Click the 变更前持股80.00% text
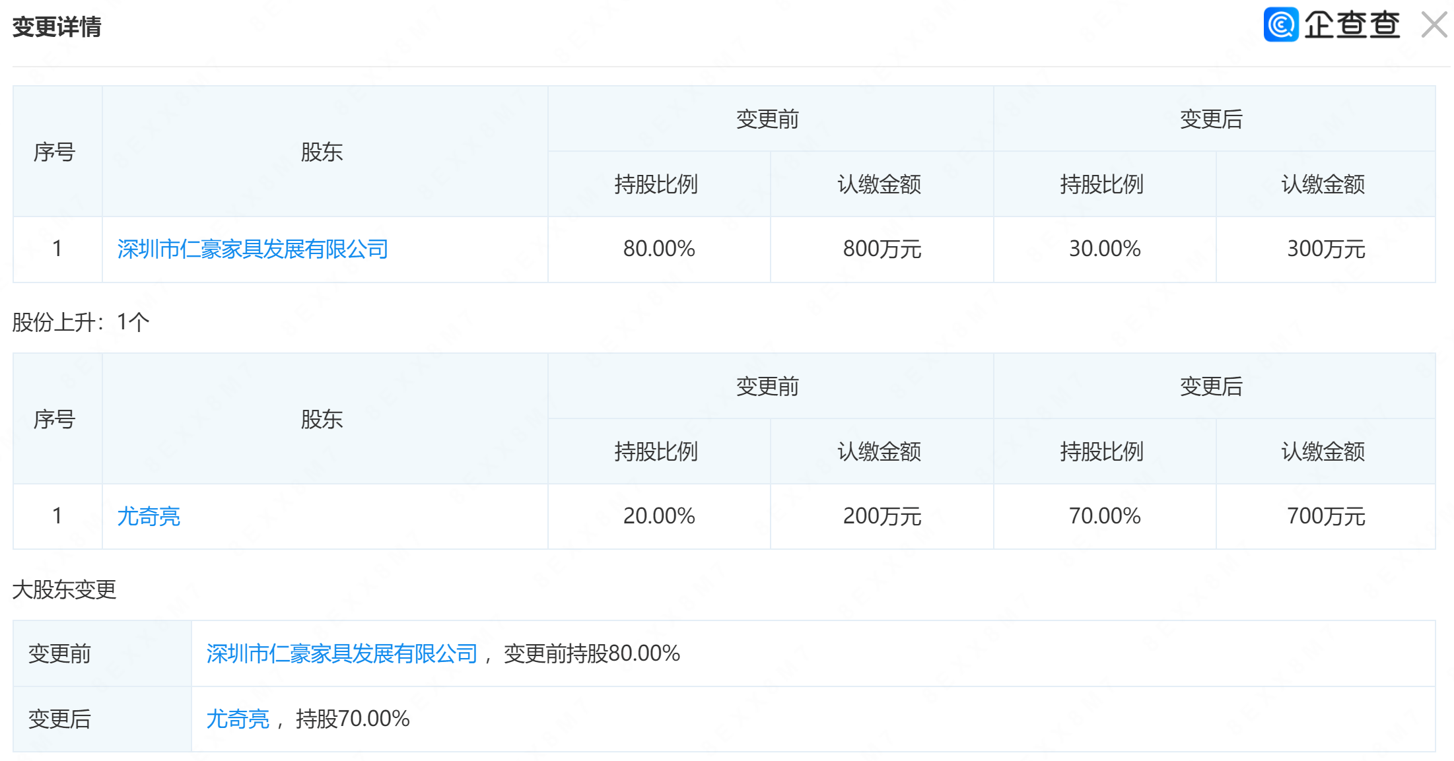Screen dimensions: 1454x761 592,653
